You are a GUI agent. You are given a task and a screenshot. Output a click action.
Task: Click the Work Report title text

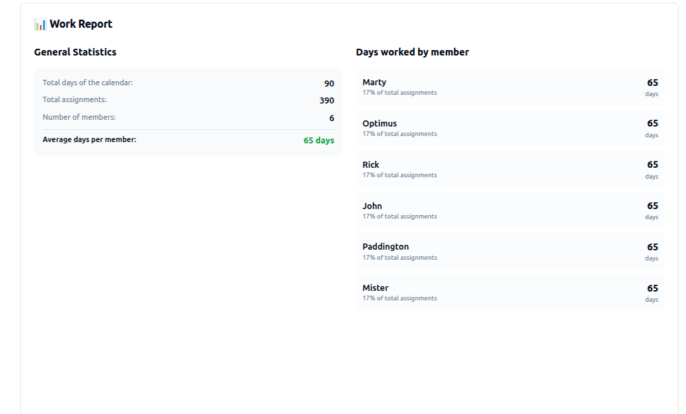(81, 24)
